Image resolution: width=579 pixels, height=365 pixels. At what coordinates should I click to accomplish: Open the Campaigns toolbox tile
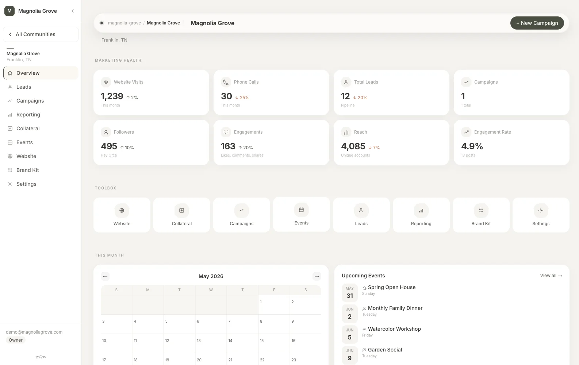click(242, 215)
